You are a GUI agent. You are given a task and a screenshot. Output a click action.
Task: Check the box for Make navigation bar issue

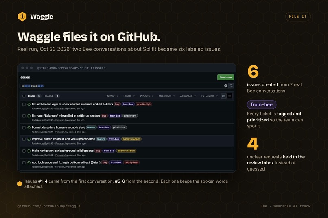coord(24,151)
